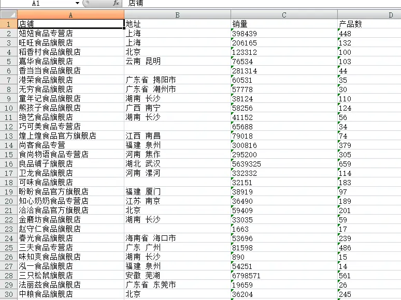Click sales cell 123312
Image resolution: width=401 pixels, height=300 pixels.
click(x=284, y=52)
